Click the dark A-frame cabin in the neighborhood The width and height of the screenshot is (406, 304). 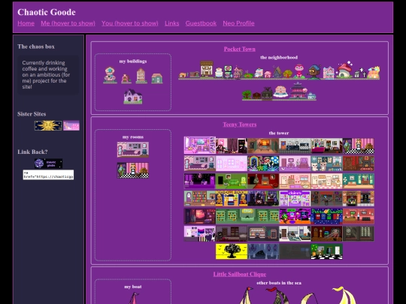pyautogui.click(x=277, y=72)
